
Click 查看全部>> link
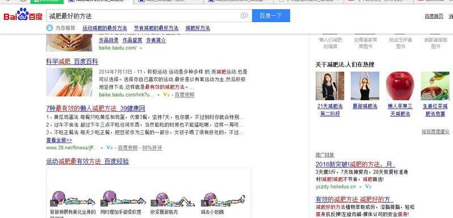(59, 140)
